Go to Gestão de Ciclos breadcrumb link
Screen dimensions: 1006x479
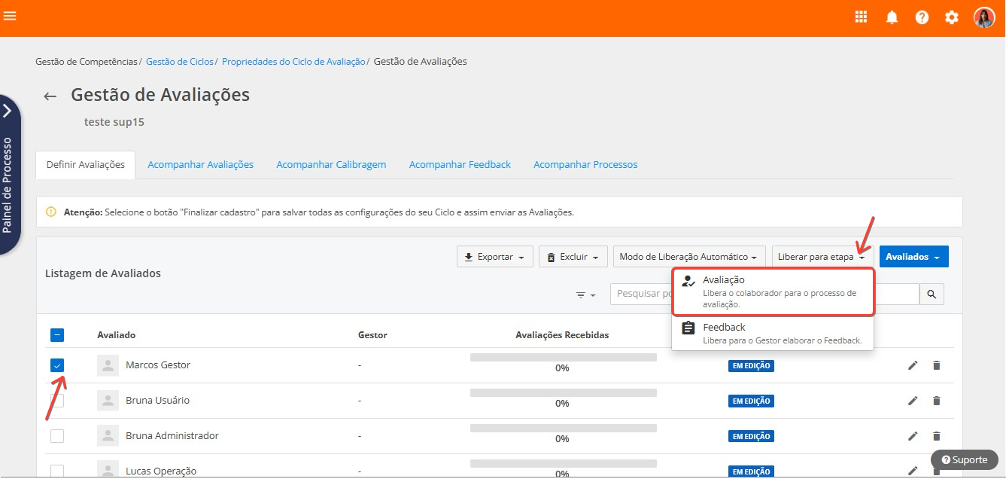pos(180,62)
